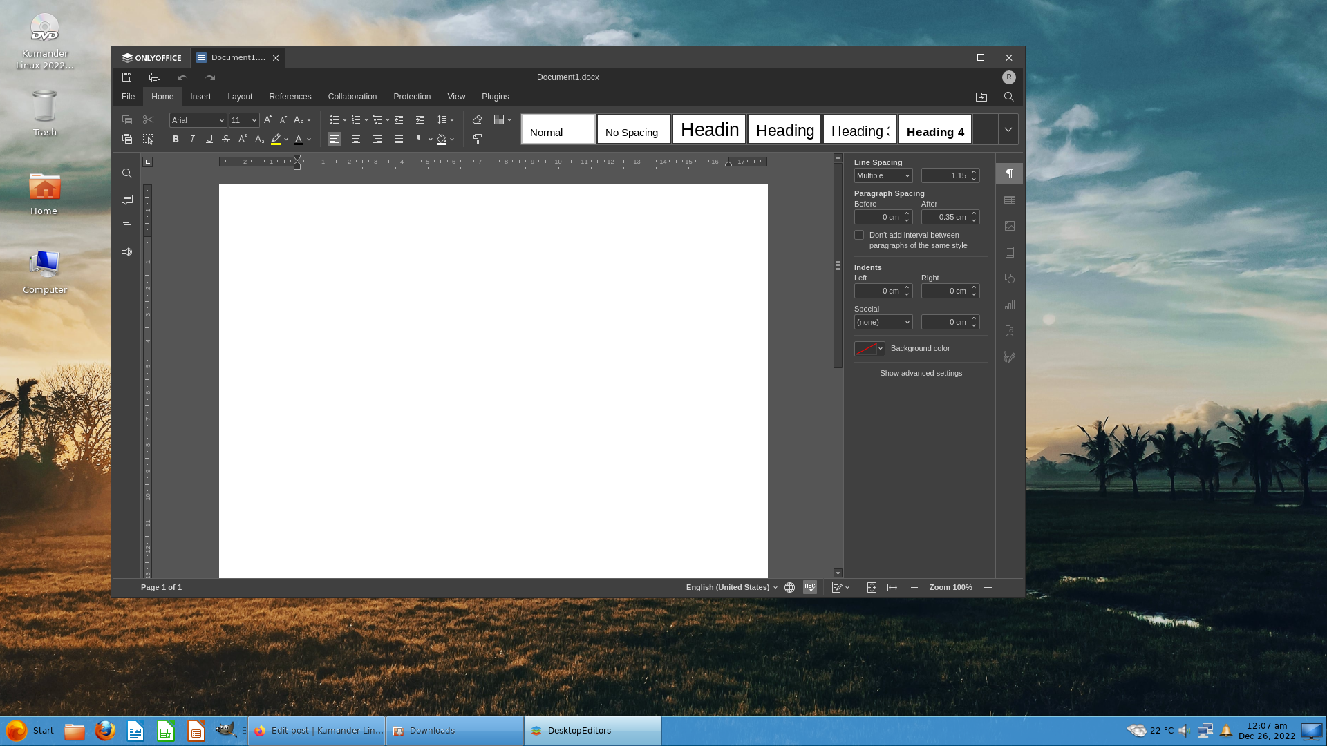The width and height of the screenshot is (1327, 746).
Task: Switch to the Layout tab
Action: pyautogui.click(x=240, y=97)
